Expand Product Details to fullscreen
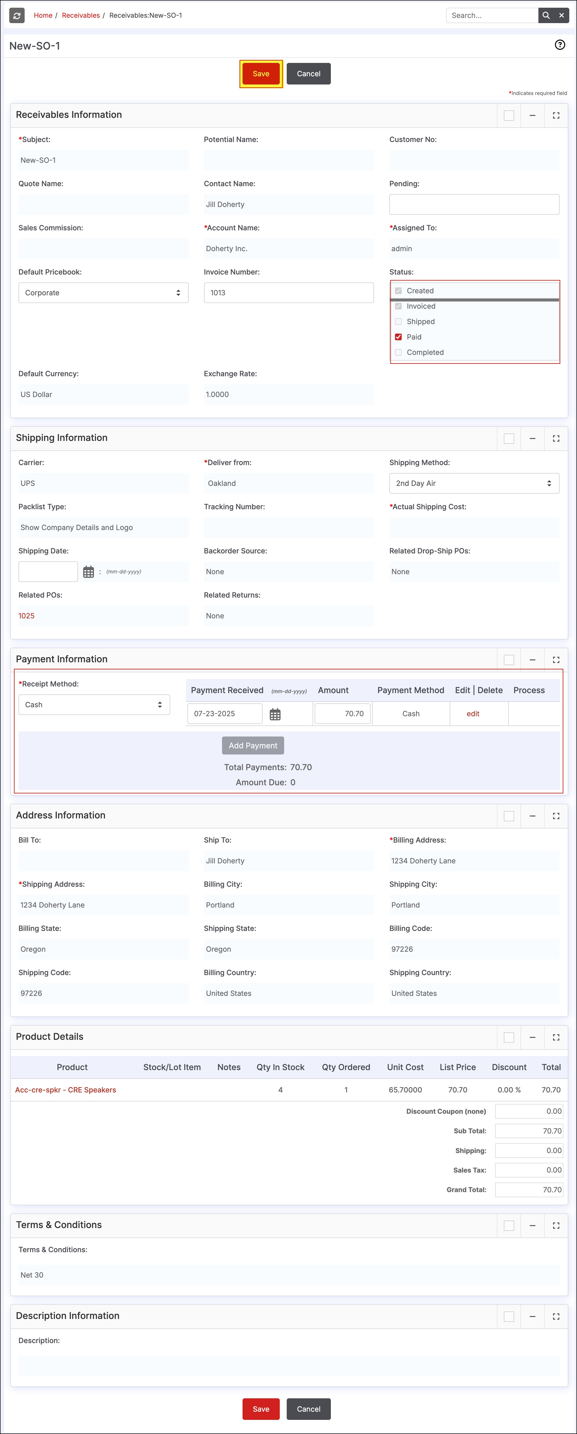Screen dimensions: 577x1434 556,1038
